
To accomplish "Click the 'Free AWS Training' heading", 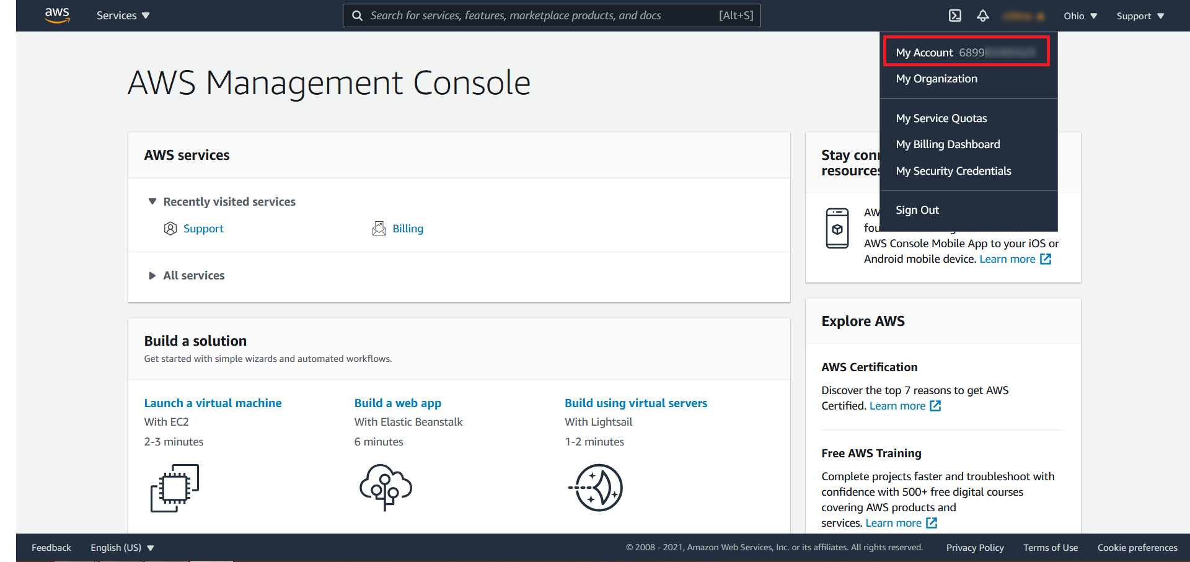I will pos(871,454).
